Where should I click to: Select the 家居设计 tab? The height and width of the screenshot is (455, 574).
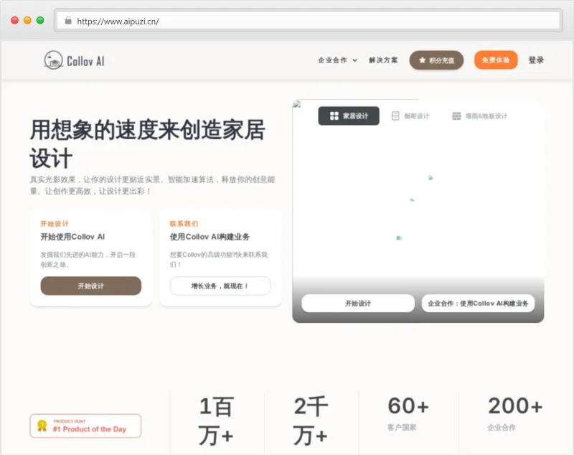coord(349,116)
